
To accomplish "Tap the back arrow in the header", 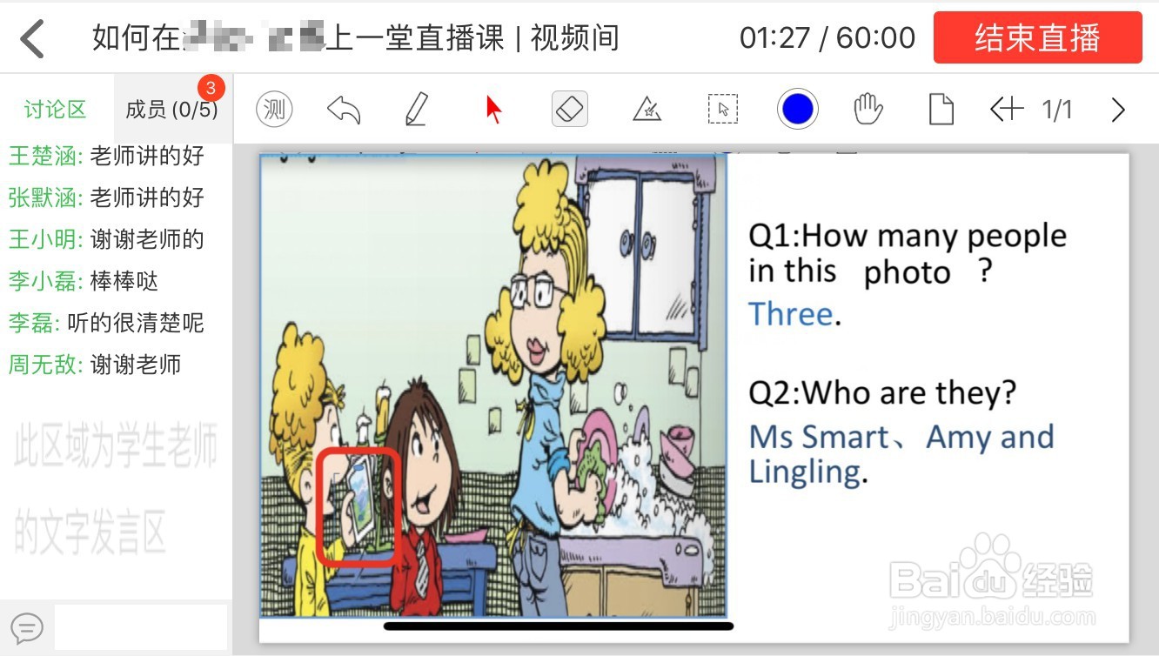I will pos(32,38).
